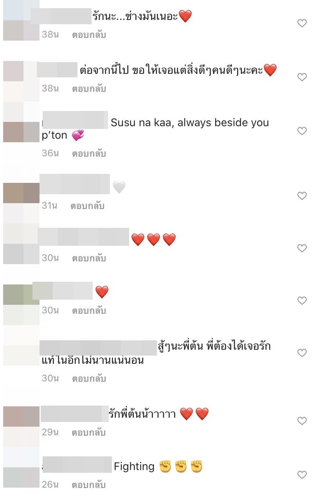
Task: Like the 'ต่อจากนี้ไป ขอให้เจอแต่สิ่งดีๆ' comment
Action: (x=302, y=77)
